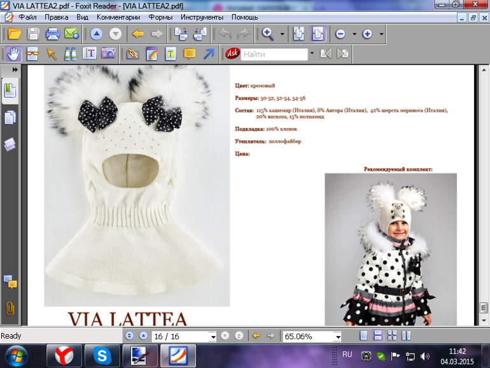The width and height of the screenshot is (490, 368).
Task: Select the Hand tool
Action: click(14, 54)
